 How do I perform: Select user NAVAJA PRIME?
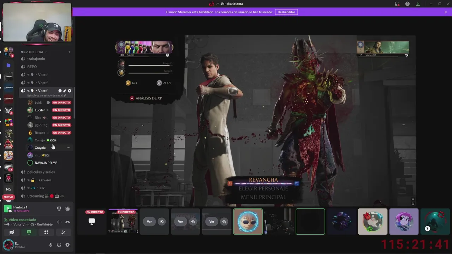49,163
